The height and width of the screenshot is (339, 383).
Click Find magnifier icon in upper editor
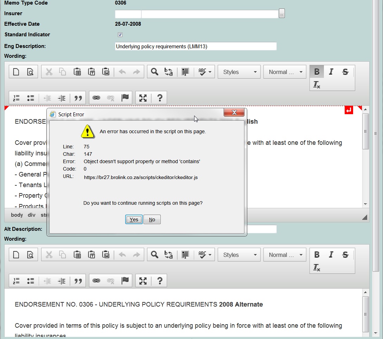tap(154, 72)
